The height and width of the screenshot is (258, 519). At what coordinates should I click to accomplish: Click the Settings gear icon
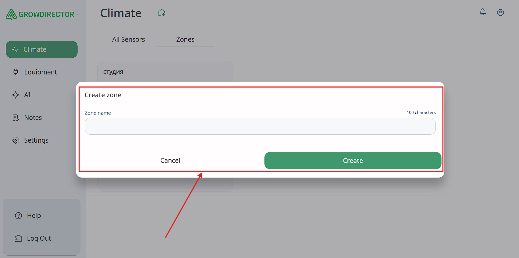point(16,140)
